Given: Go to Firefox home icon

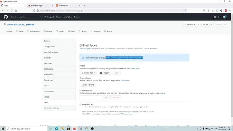Looking at the screenshot, I should [x=16, y=11].
